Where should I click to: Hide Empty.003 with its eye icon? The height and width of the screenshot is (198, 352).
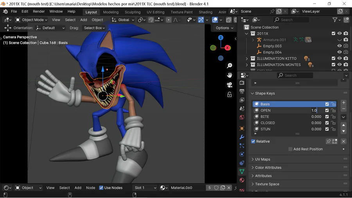(x=339, y=46)
